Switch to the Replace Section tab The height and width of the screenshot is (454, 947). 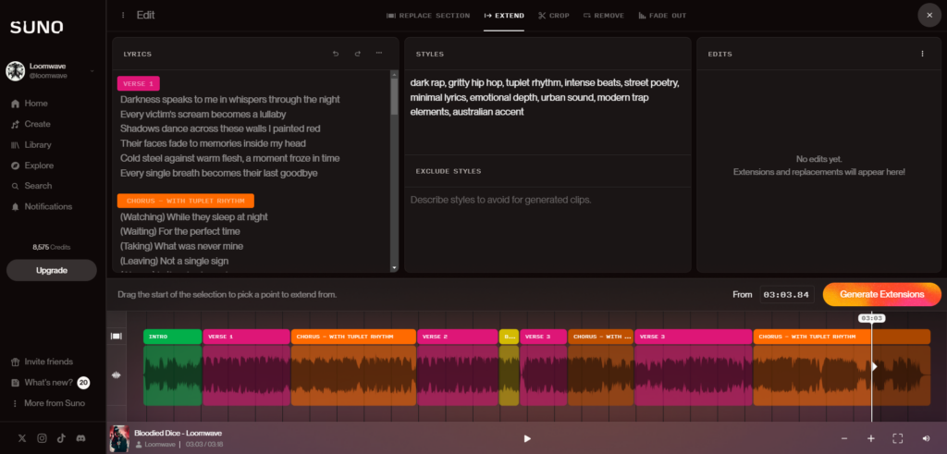pos(428,16)
